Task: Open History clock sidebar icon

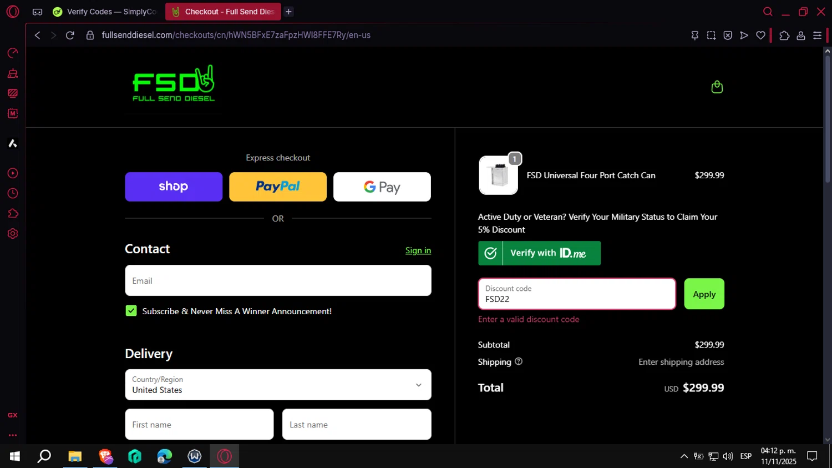Action: click(13, 193)
